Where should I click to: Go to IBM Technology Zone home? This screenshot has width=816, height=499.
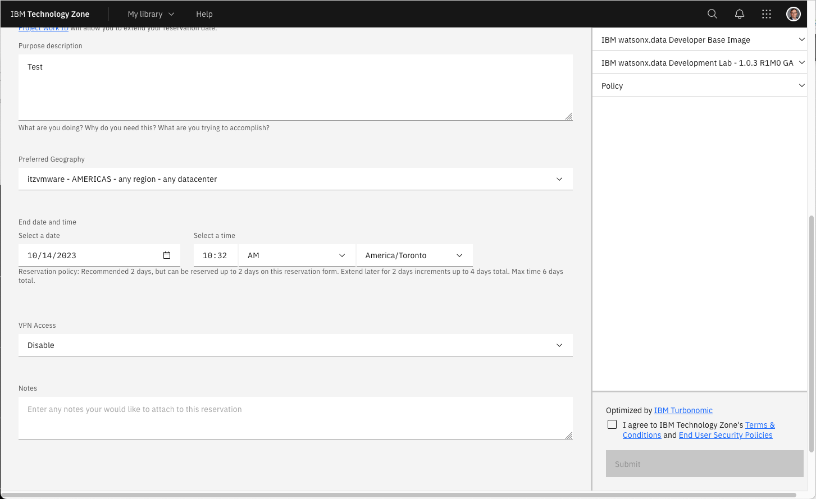pyautogui.click(x=50, y=14)
